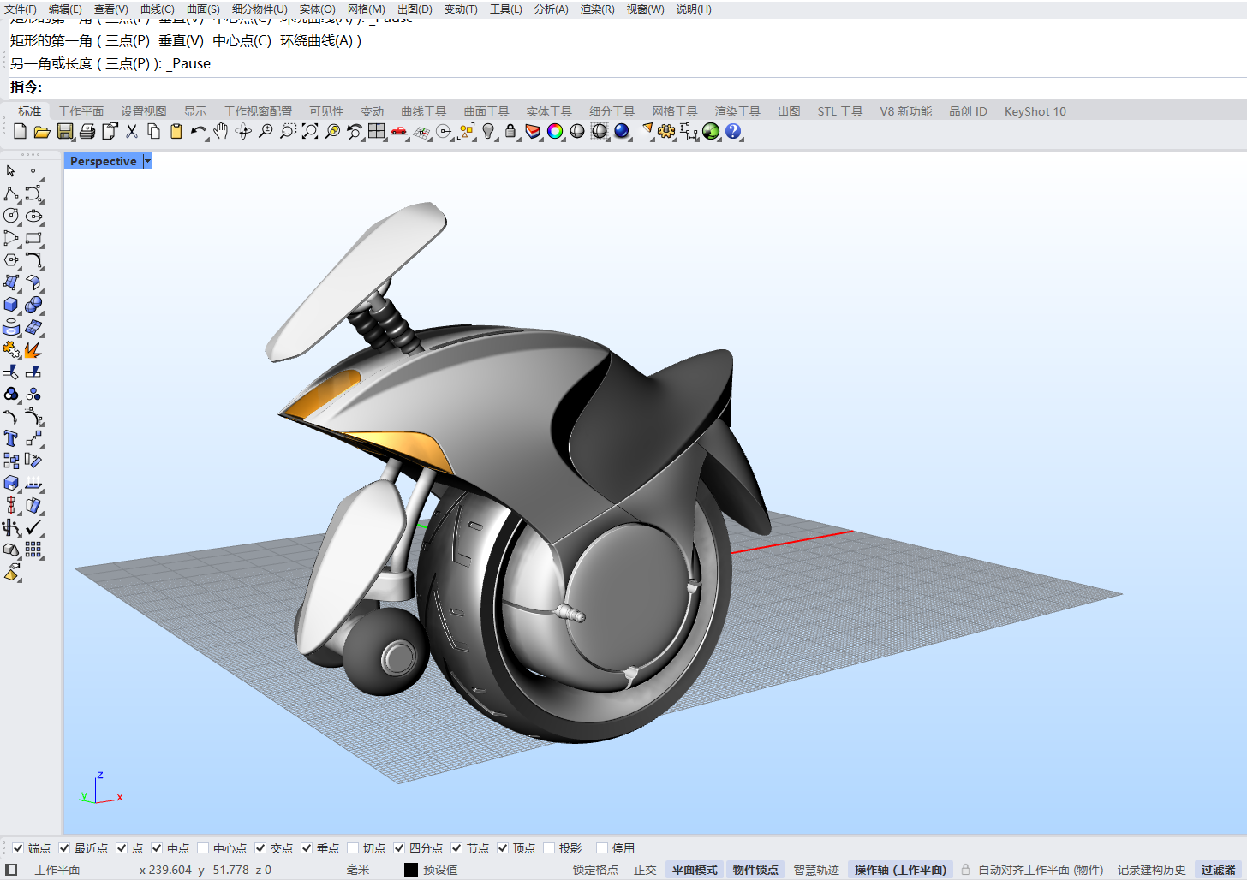Switch to the 曲面工具 toolbar tab

point(486,111)
